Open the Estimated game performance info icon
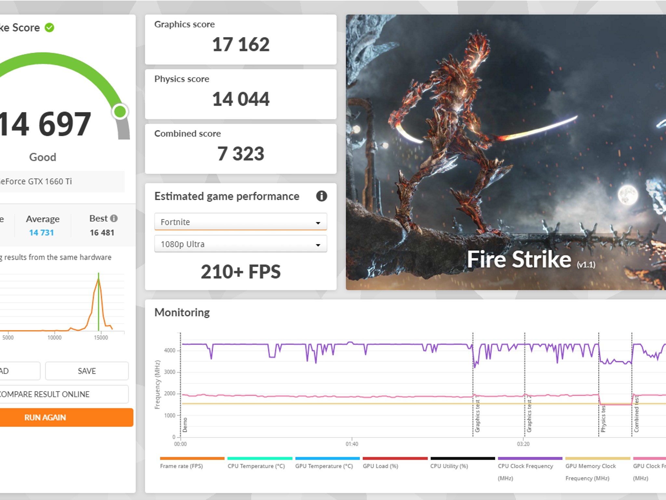The image size is (666, 500). point(321,196)
